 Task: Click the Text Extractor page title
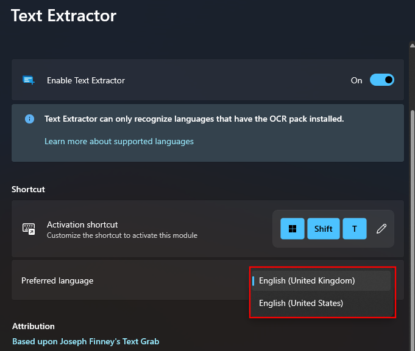coord(63,15)
